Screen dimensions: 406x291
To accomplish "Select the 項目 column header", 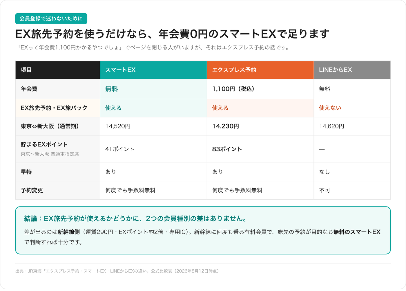I will point(58,70).
